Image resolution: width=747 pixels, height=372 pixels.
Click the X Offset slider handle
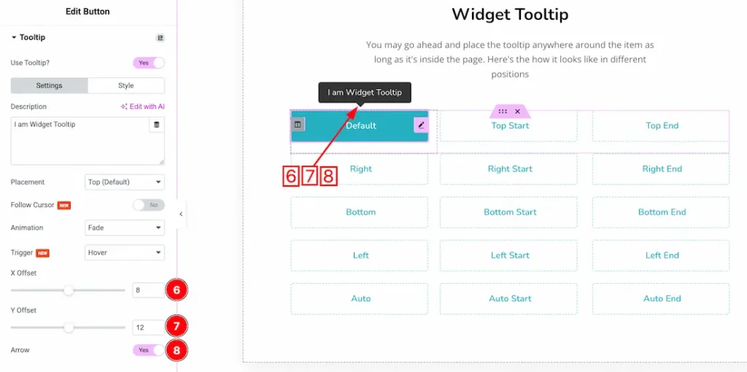point(69,290)
